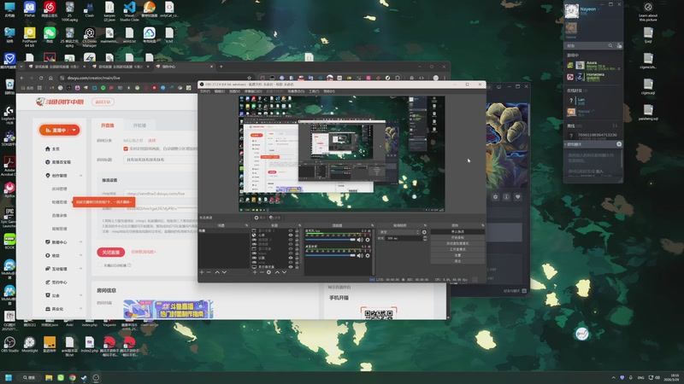Open the last menu in OBS menu bar

click(329, 91)
